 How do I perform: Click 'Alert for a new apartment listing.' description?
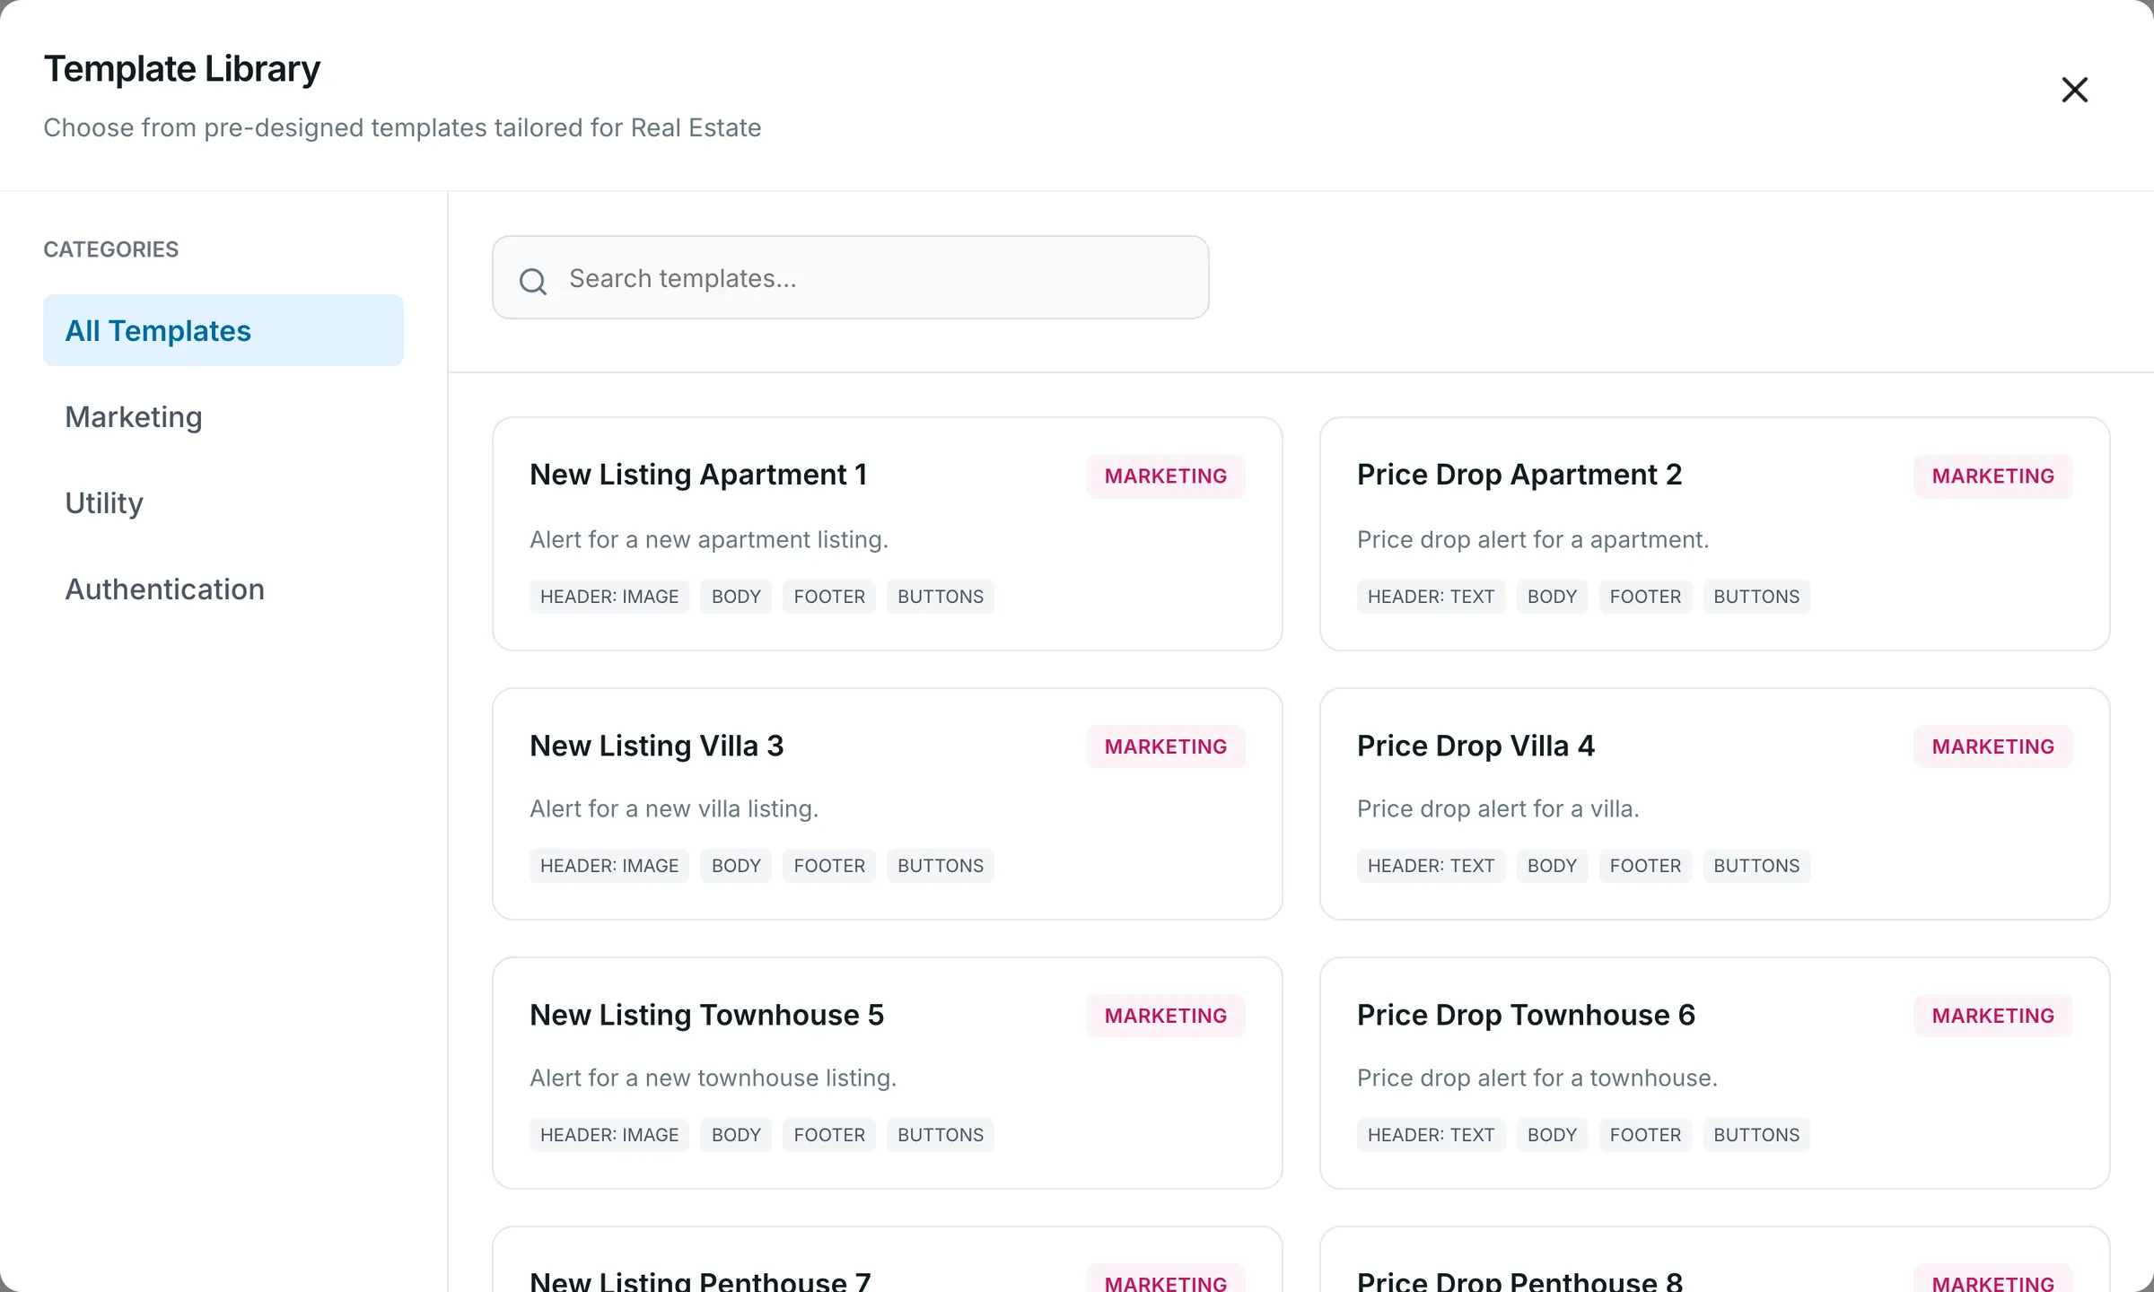pos(709,539)
